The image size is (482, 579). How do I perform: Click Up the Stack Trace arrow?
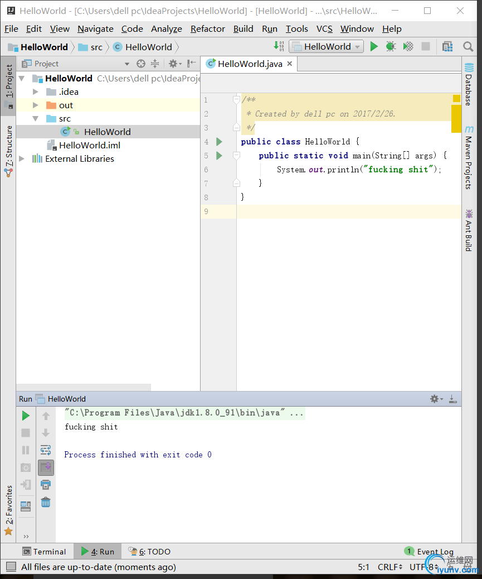click(46, 416)
